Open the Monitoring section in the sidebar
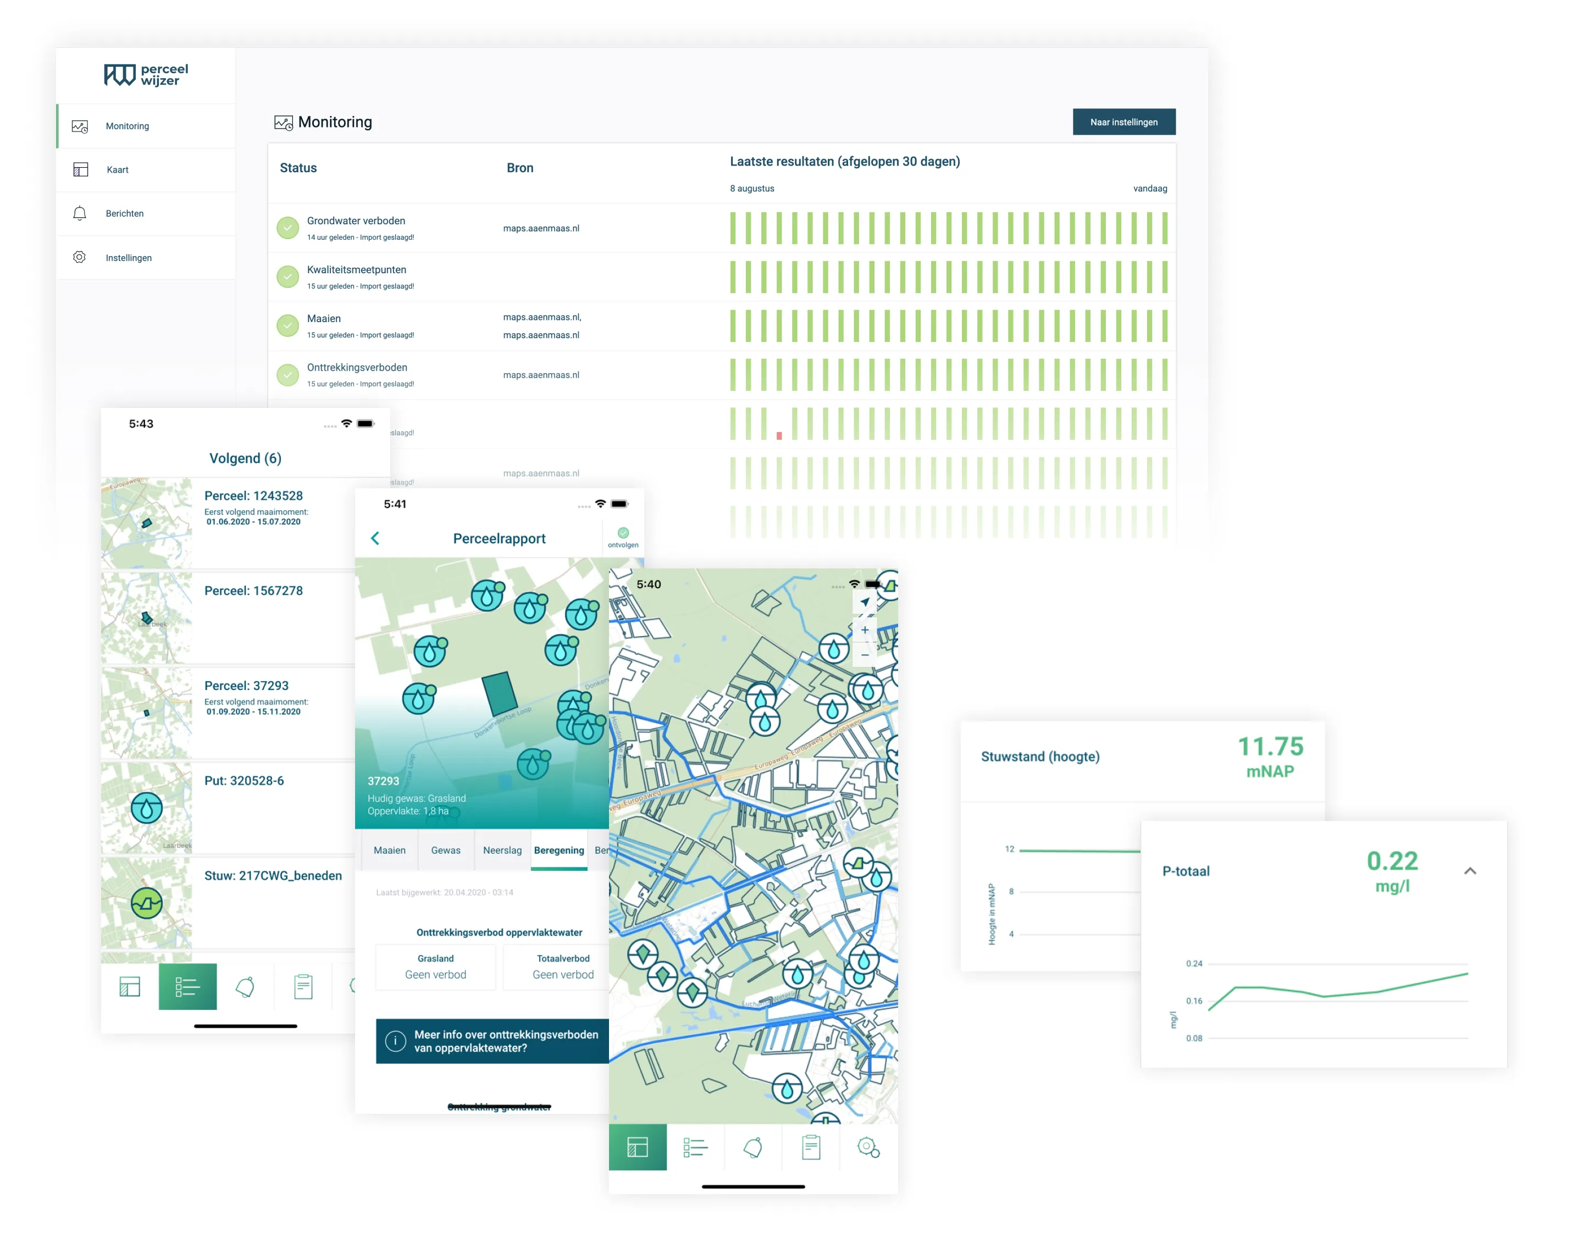Screen dimensions: 1583x1248 pyautogui.click(x=127, y=126)
